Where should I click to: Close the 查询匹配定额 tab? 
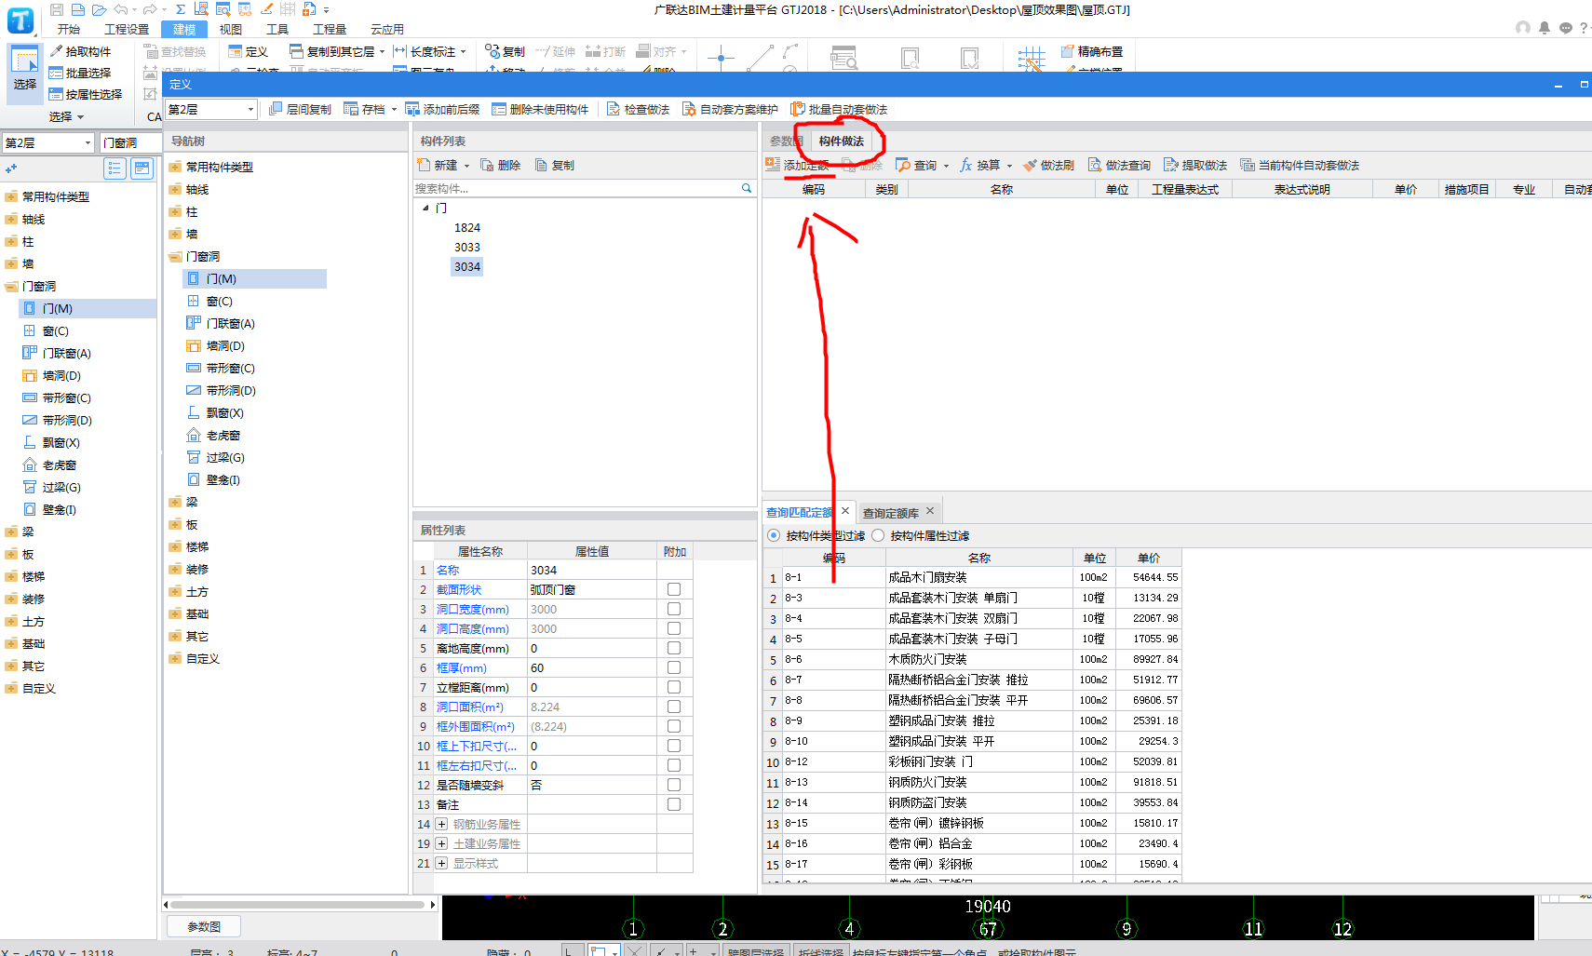tap(845, 511)
